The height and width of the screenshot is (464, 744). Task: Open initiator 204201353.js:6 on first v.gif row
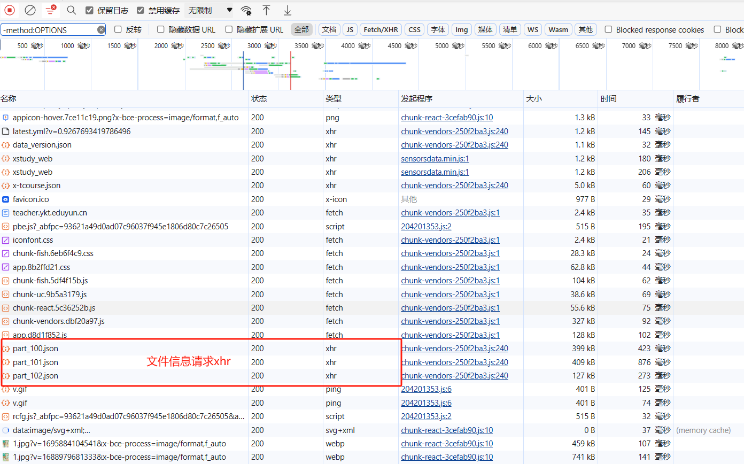[x=426, y=389]
